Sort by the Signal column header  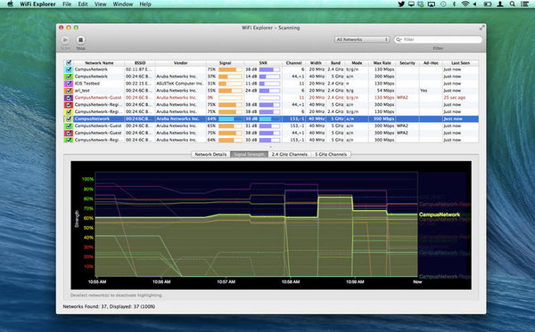(225, 63)
